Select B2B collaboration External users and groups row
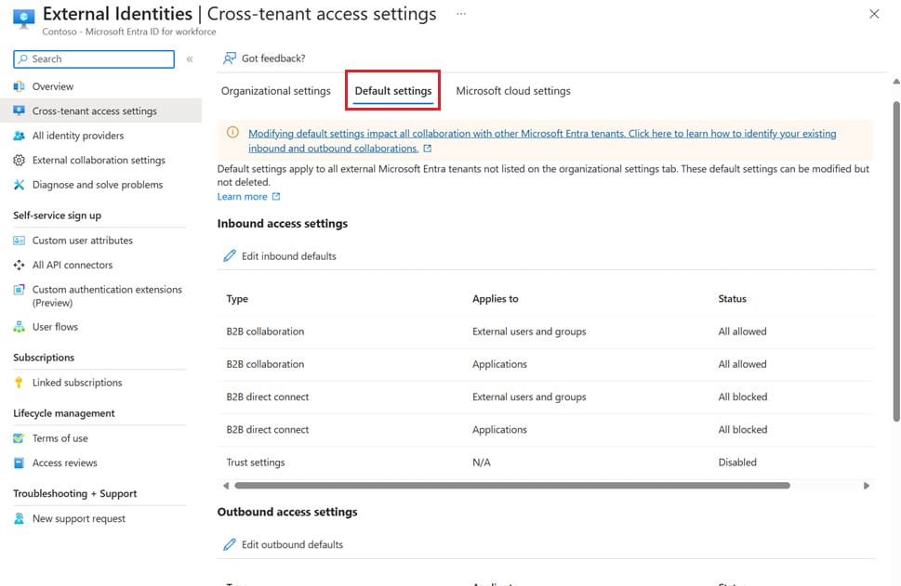 pos(546,332)
